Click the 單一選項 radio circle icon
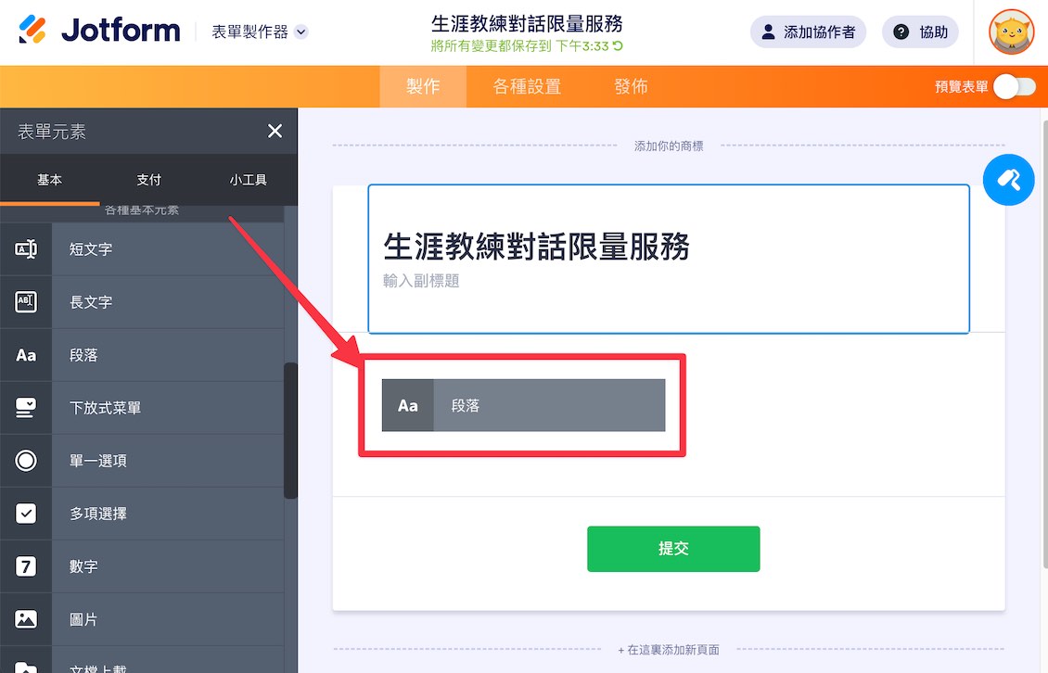1048x673 pixels. (25, 460)
